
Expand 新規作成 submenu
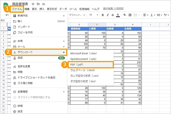(39, 16)
